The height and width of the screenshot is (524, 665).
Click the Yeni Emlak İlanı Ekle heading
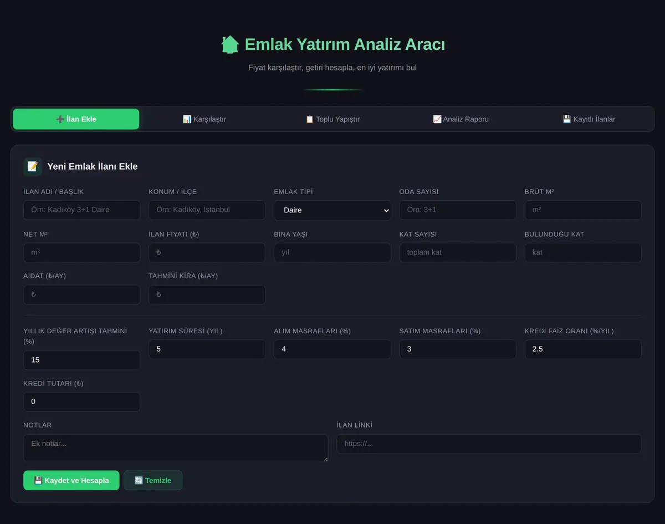(x=93, y=166)
